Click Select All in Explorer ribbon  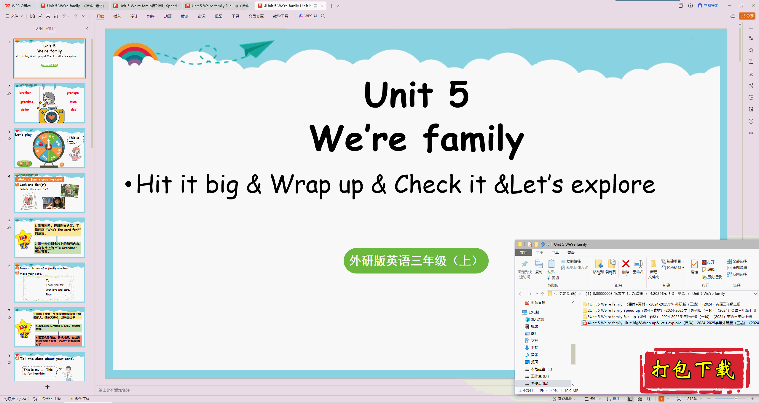(x=737, y=261)
